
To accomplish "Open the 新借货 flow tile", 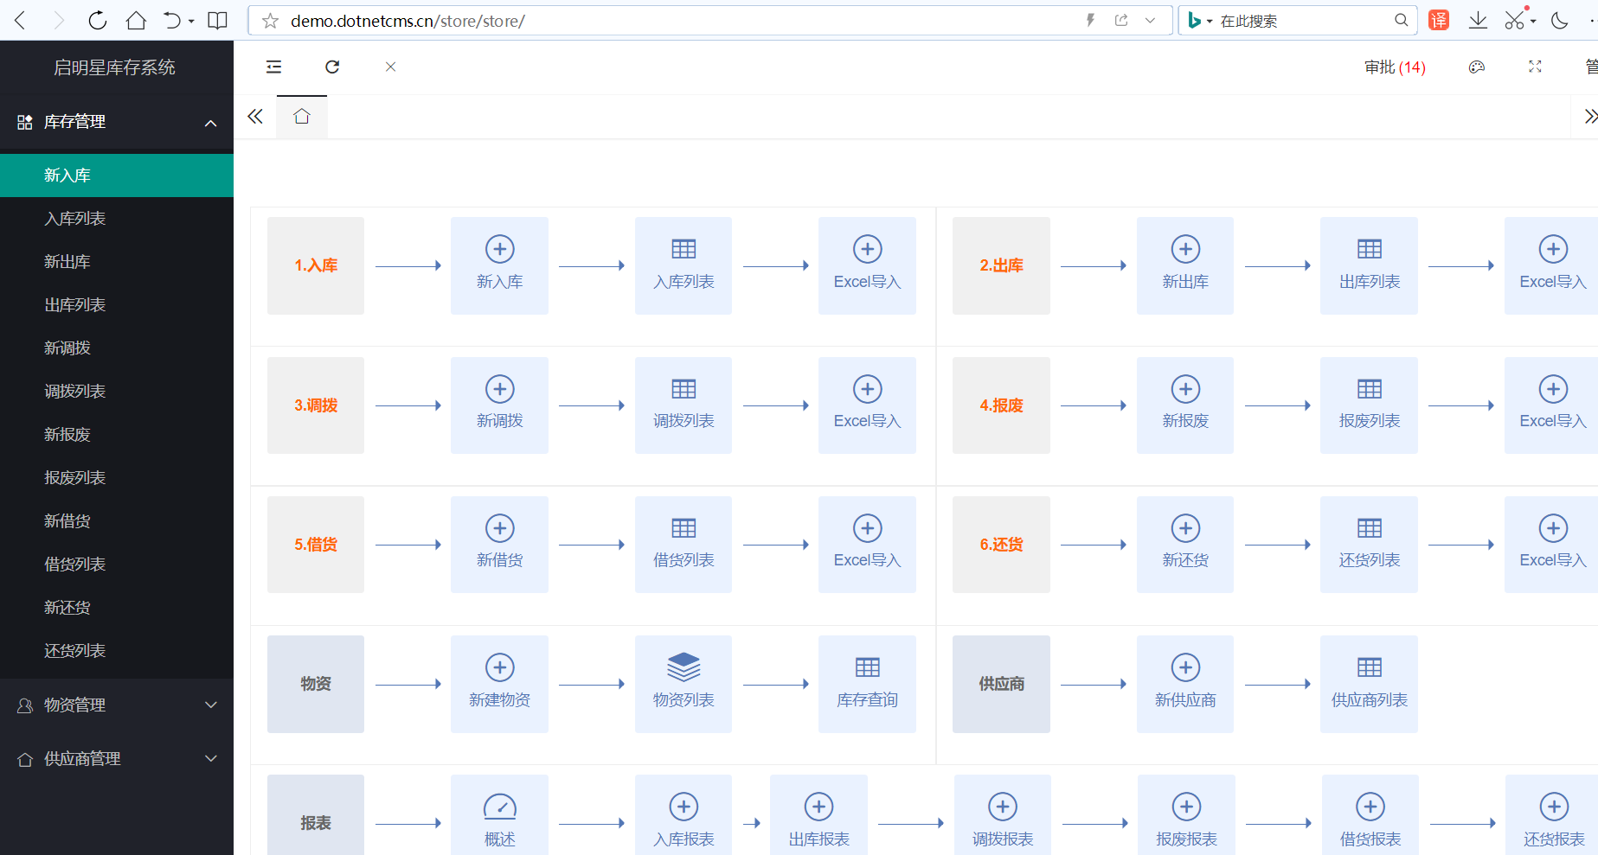I will (x=499, y=545).
